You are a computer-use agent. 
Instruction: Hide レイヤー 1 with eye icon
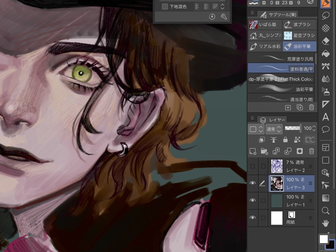tap(253, 200)
